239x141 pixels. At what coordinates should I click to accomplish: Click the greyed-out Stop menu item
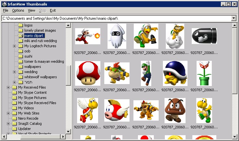coord(42,10)
